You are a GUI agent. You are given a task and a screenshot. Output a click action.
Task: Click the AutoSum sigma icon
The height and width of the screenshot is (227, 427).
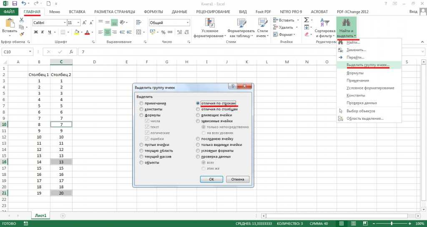click(x=306, y=20)
